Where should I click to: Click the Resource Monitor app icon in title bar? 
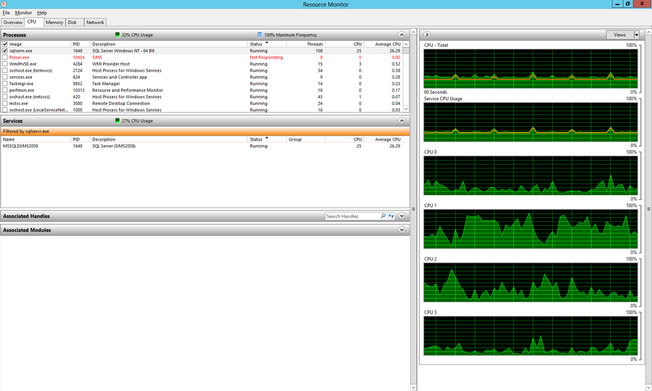4,4
